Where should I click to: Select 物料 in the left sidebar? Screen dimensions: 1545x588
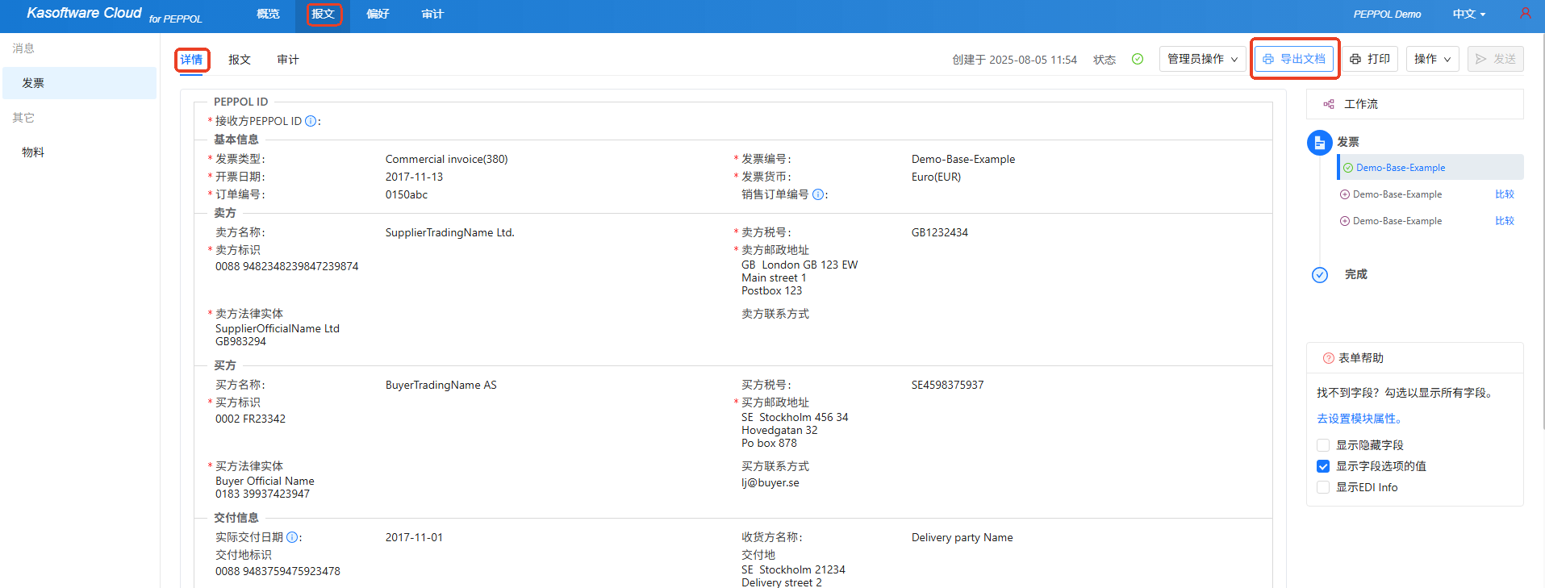click(x=33, y=152)
